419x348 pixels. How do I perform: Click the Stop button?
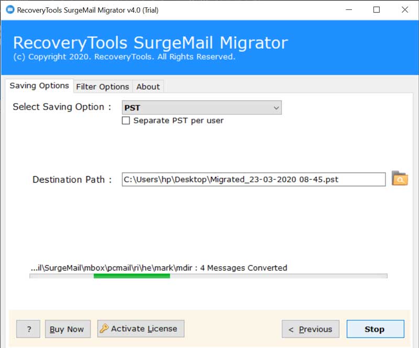375,329
